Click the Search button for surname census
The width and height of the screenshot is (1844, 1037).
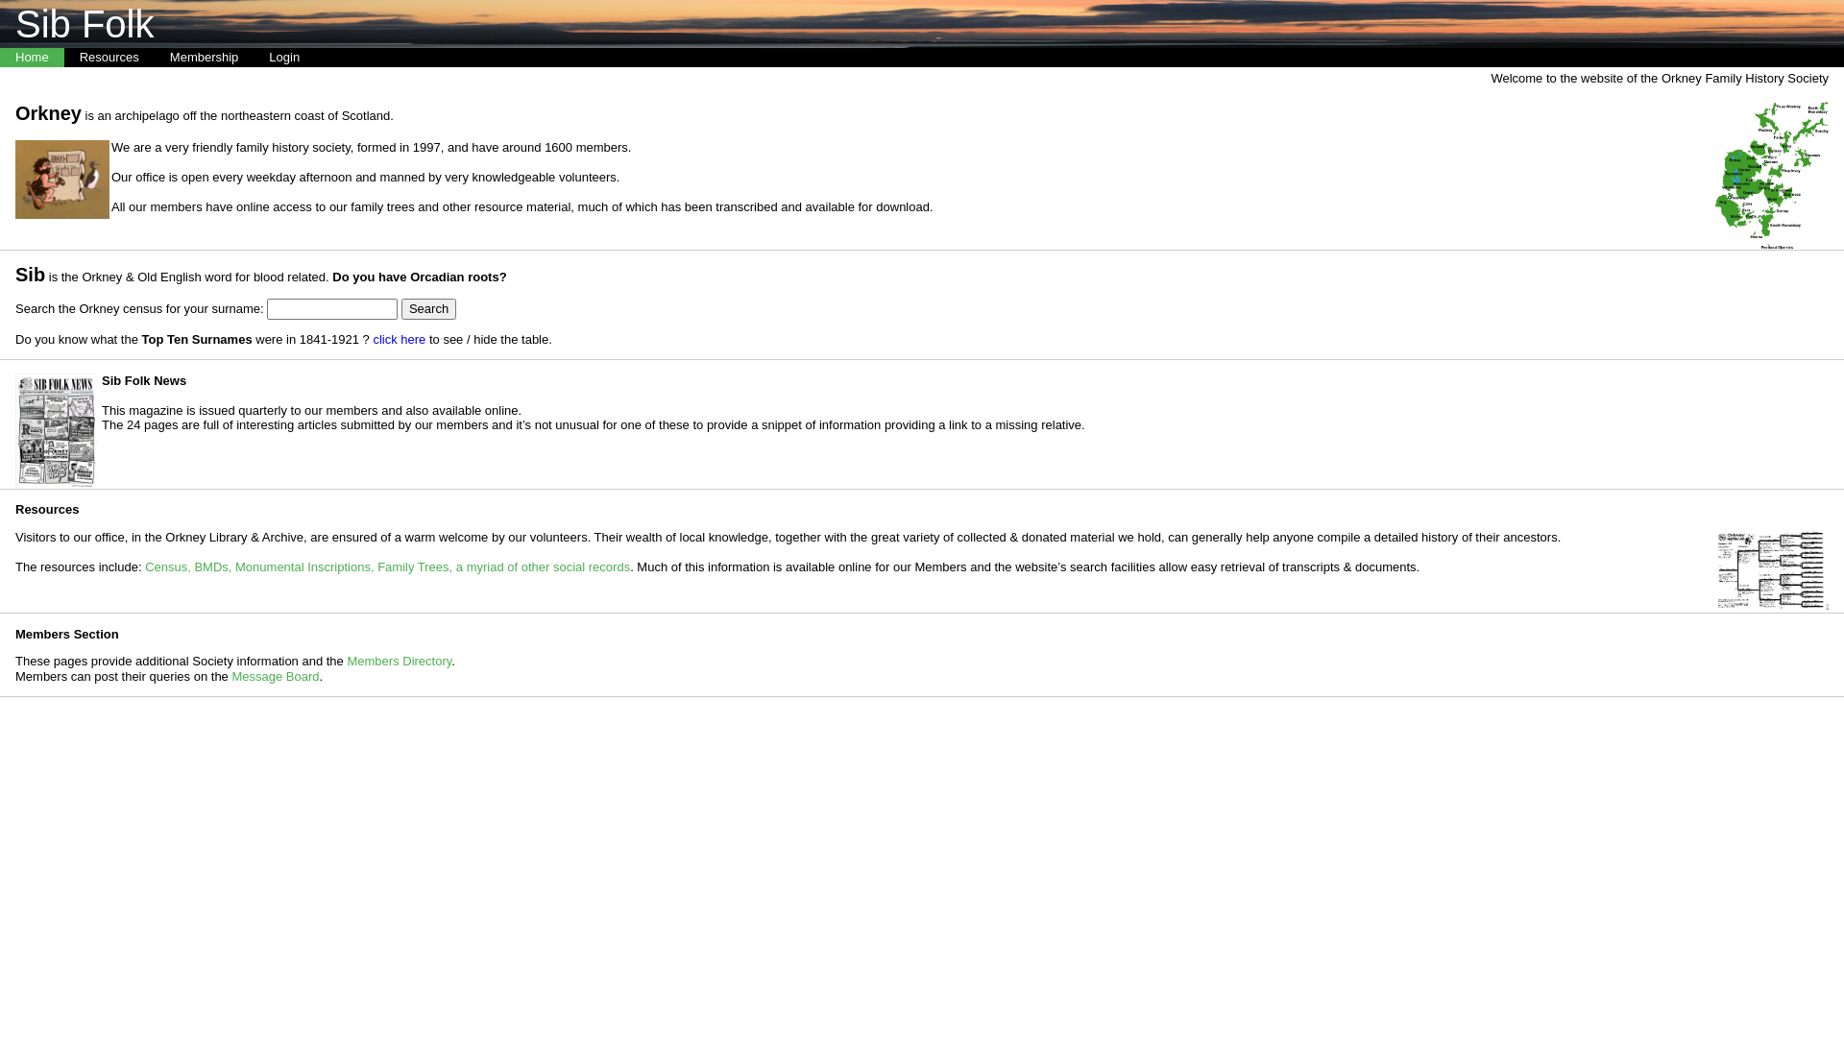[428, 309]
